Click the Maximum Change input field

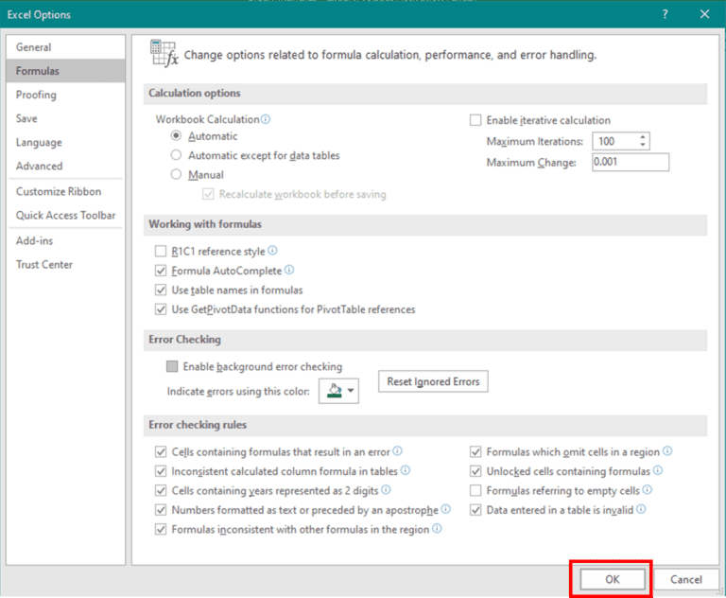(x=630, y=162)
